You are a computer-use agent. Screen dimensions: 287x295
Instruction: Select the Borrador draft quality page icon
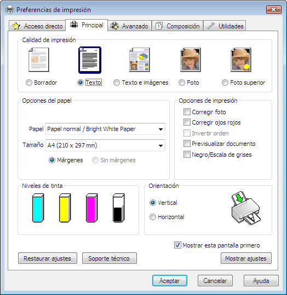click(x=39, y=60)
